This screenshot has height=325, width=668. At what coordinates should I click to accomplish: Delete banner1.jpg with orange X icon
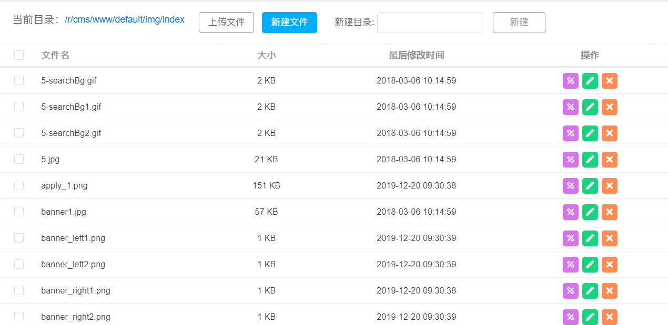[610, 212]
